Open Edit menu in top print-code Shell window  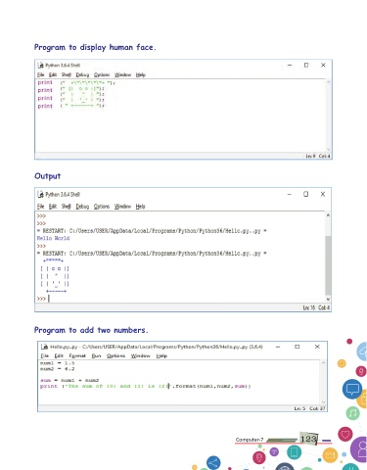pyautogui.click(x=53, y=74)
